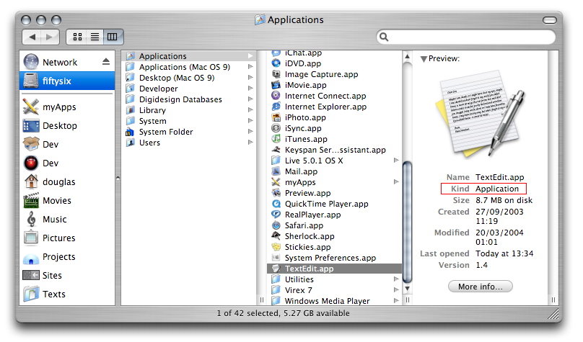Select the Music note sidebar icon
Screen dimensions: 583x342
click(31, 220)
